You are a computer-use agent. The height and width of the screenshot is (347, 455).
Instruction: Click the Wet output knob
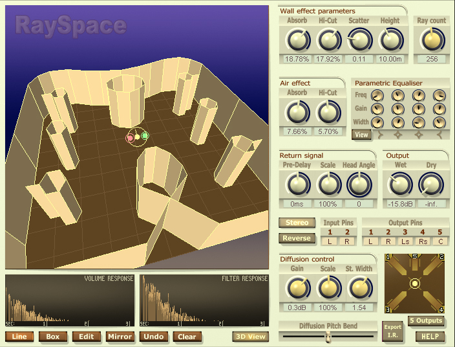401,185
